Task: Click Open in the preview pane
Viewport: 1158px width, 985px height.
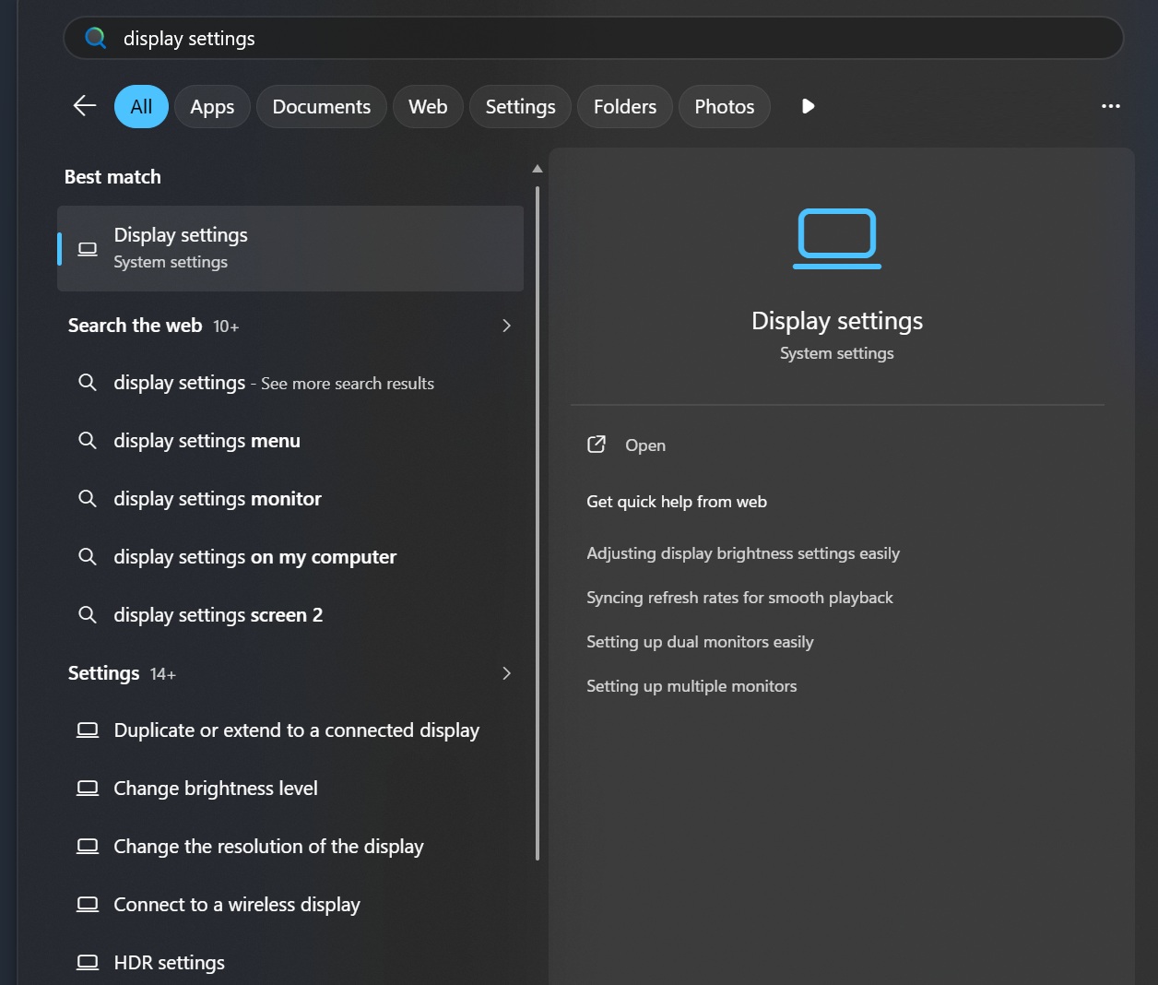Action: coord(645,445)
